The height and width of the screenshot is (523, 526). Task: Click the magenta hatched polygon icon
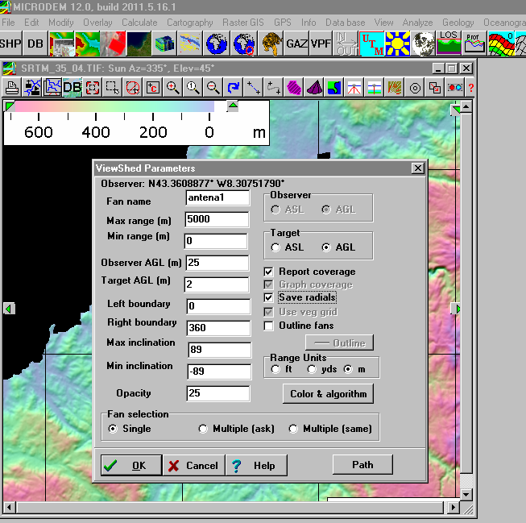tap(294, 88)
